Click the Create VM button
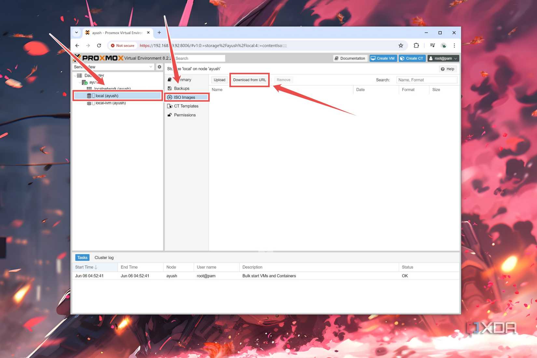This screenshot has height=358, width=537. (x=383, y=58)
